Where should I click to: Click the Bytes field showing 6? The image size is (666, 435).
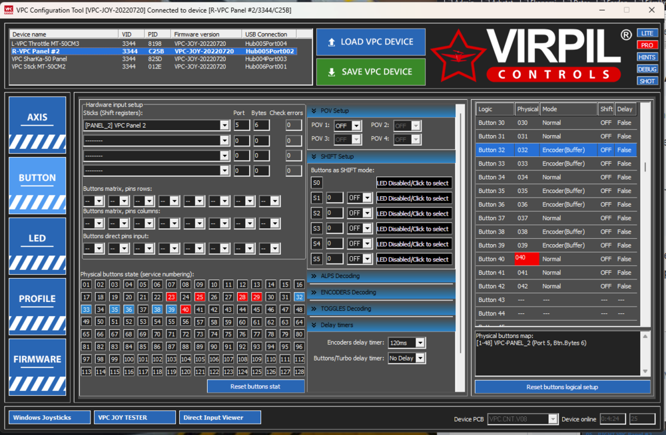[x=261, y=125]
